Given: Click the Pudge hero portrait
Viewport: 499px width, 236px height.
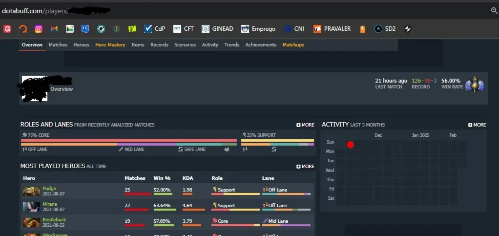Looking at the screenshot, I should coord(31,191).
